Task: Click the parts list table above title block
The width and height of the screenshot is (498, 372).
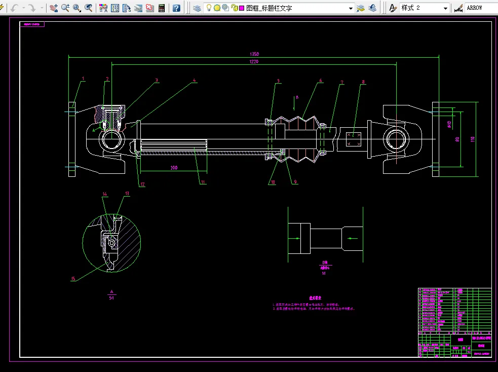Action: (x=455, y=310)
